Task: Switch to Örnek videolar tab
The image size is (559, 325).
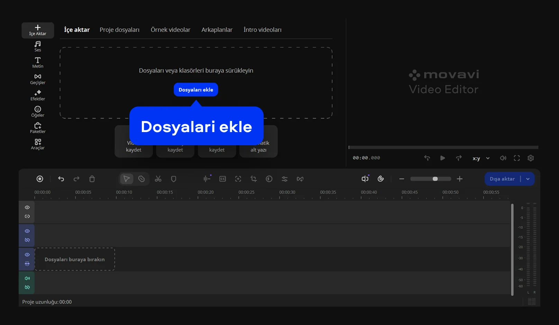Action: (170, 30)
